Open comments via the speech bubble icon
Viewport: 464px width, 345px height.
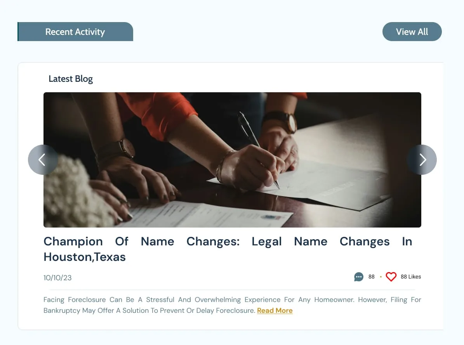coord(359,277)
